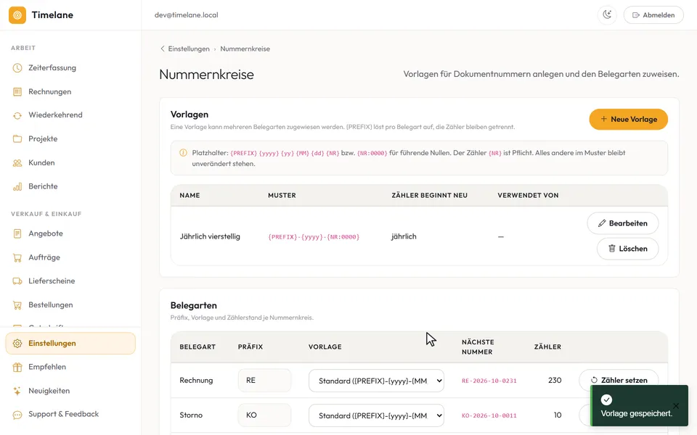Screen dimensions: 697x435
Task: Click the Platzhalter info icon
Action: [183, 153]
